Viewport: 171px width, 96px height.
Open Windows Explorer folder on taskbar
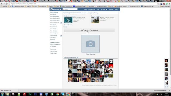8,94
